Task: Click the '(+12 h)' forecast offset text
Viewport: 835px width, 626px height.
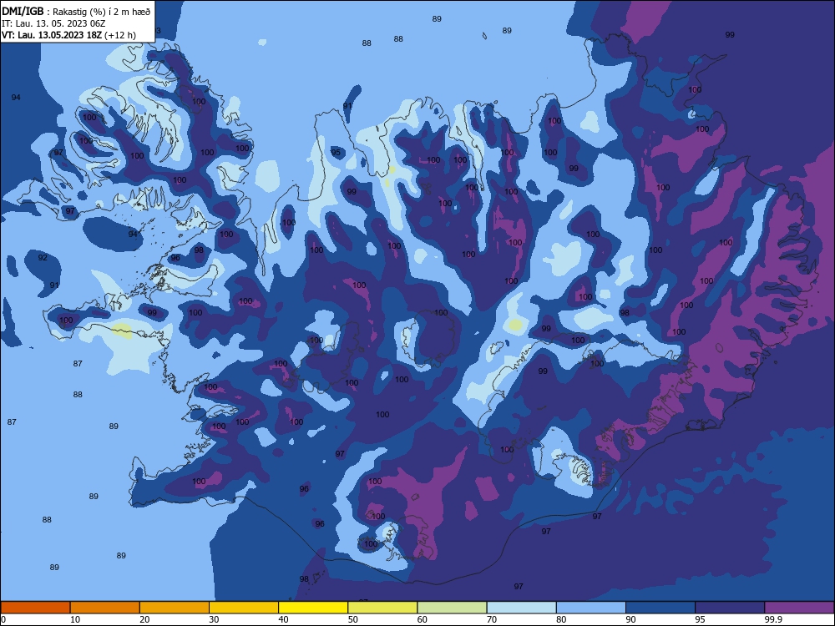Action: [x=119, y=35]
